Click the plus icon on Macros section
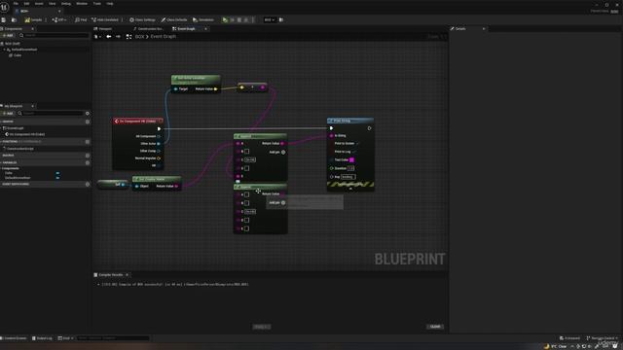Viewport: 623px width, 350px height. pyautogui.click(x=88, y=156)
